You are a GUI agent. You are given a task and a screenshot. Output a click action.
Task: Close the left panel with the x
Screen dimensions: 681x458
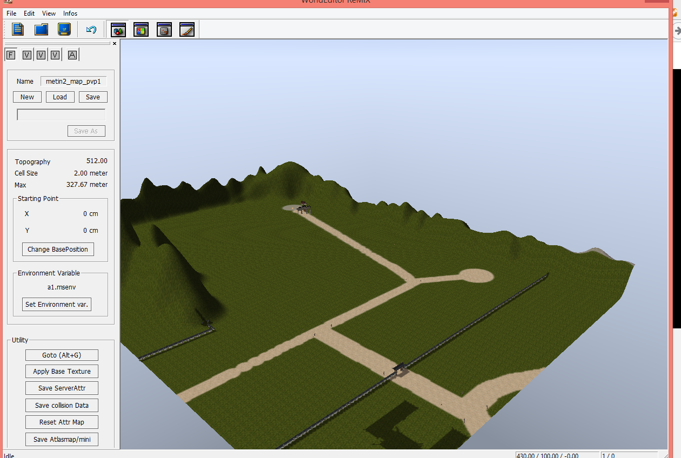[x=114, y=43]
